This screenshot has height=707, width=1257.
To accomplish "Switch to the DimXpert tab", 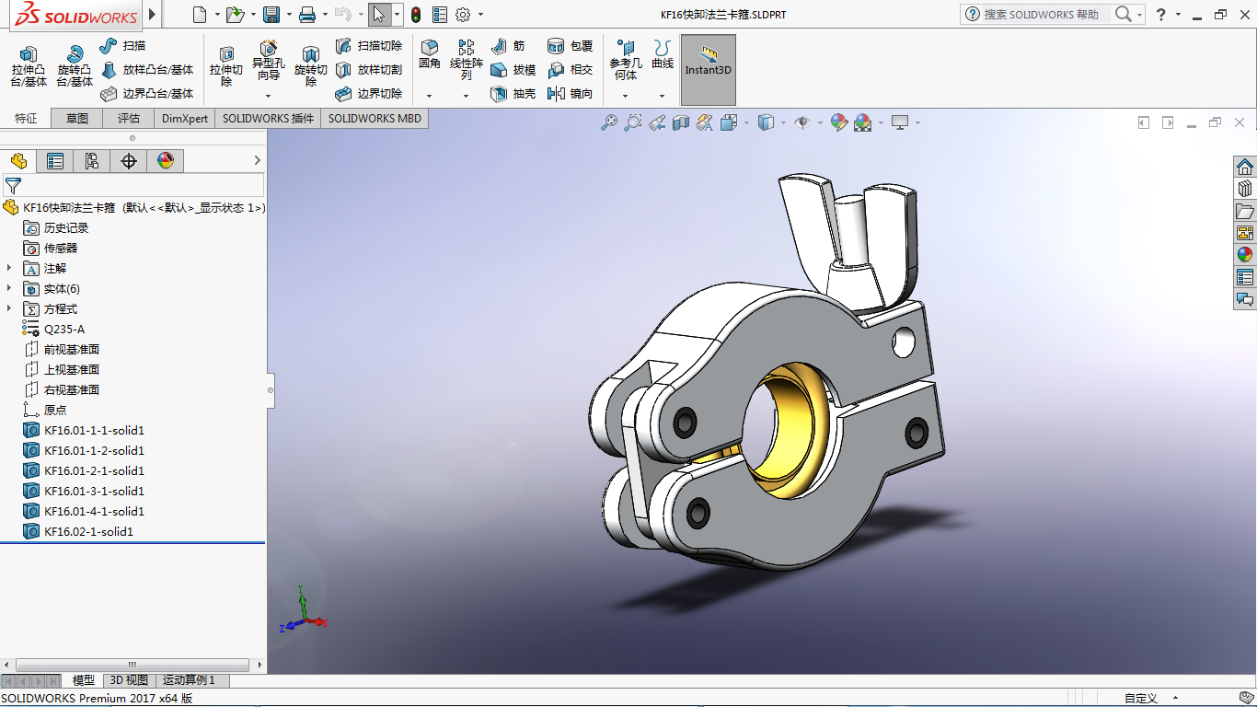I will [185, 118].
